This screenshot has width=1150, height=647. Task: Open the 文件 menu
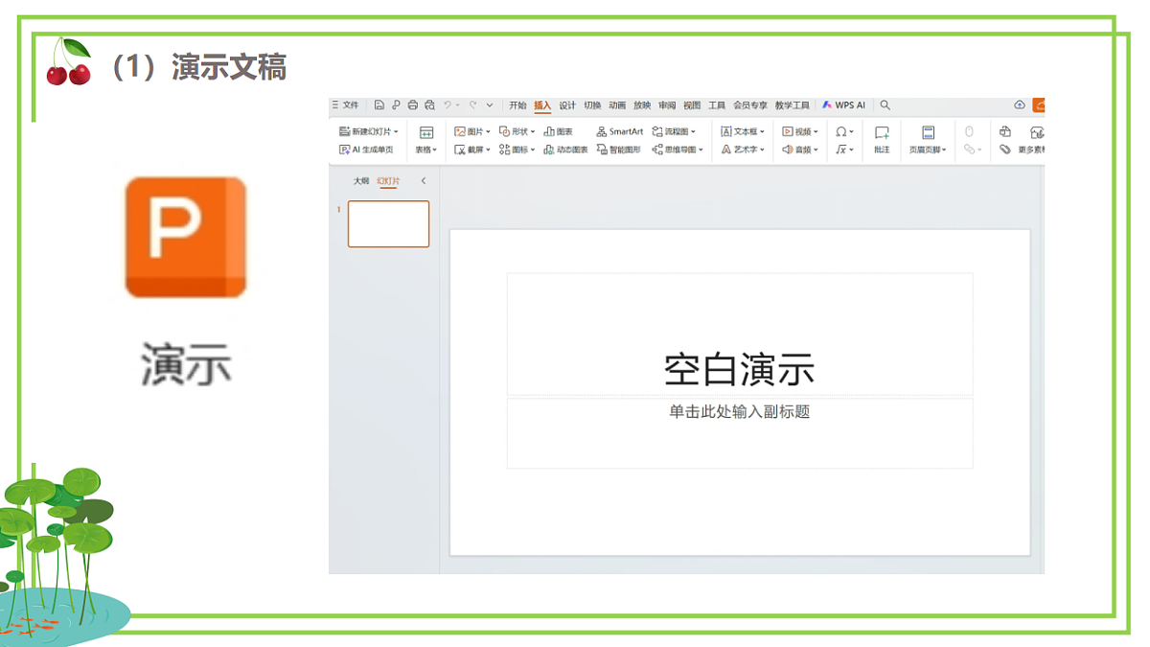[345, 105]
